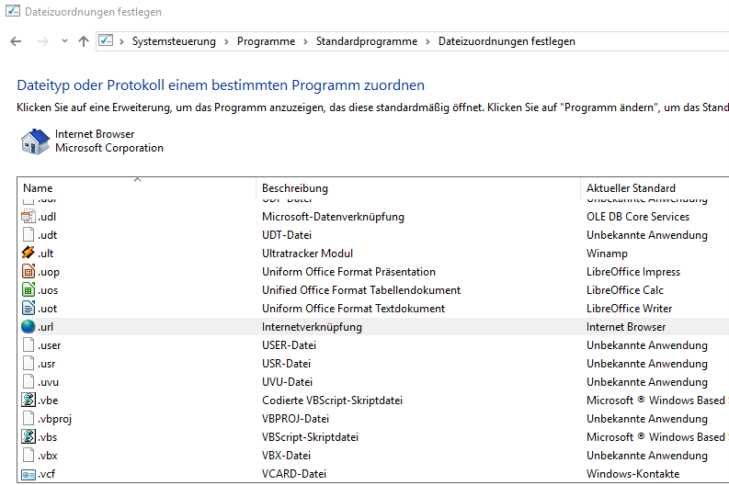Select the .vbe script file icon
The height and width of the screenshot is (485, 729).
coord(28,400)
